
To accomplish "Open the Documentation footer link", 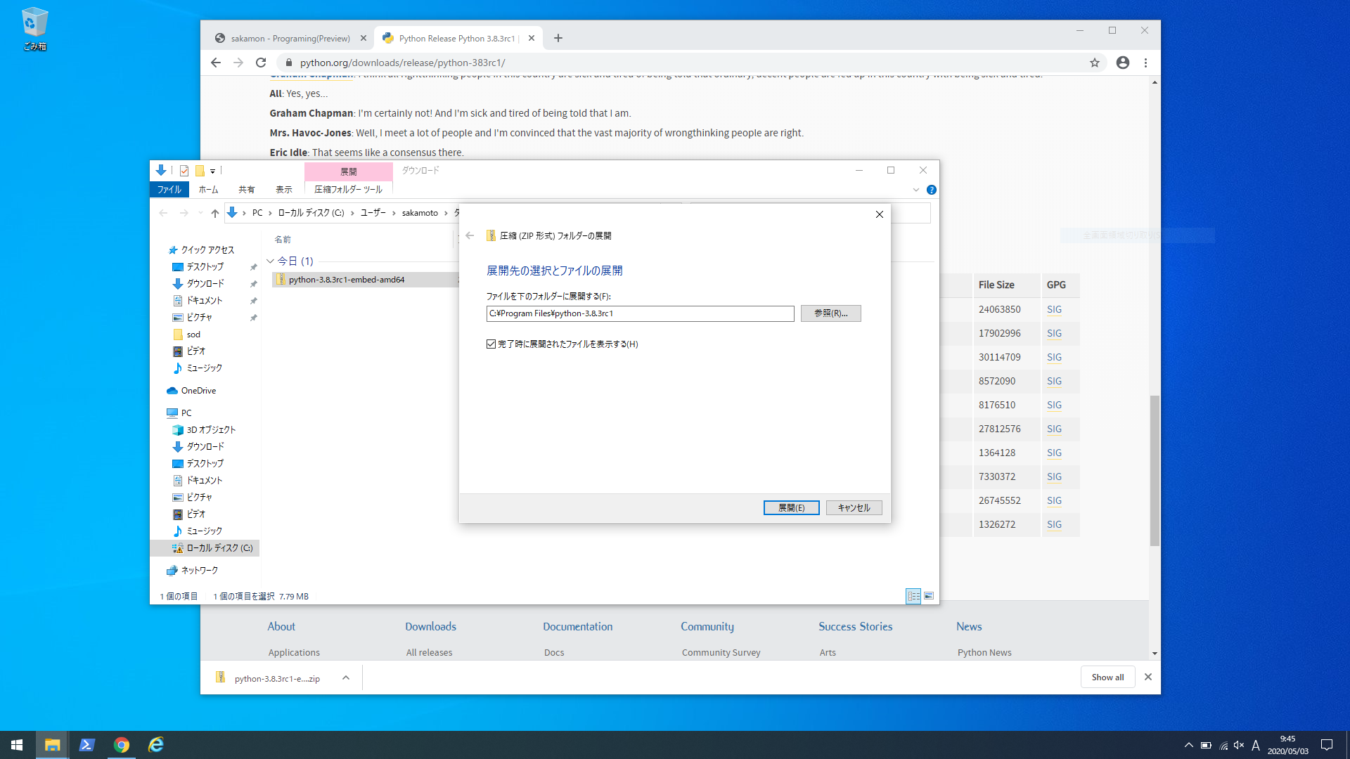I will (577, 626).
